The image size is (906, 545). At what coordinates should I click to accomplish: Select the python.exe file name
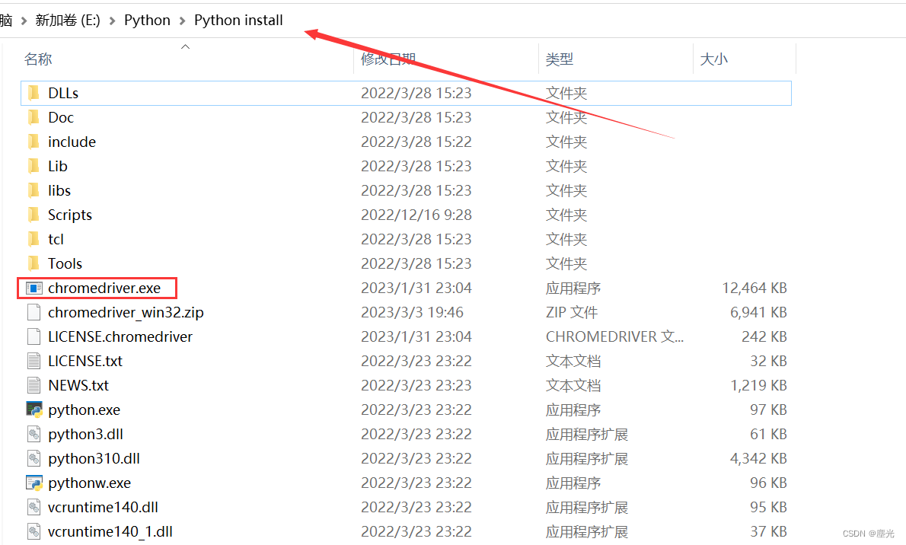click(x=84, y=410)
